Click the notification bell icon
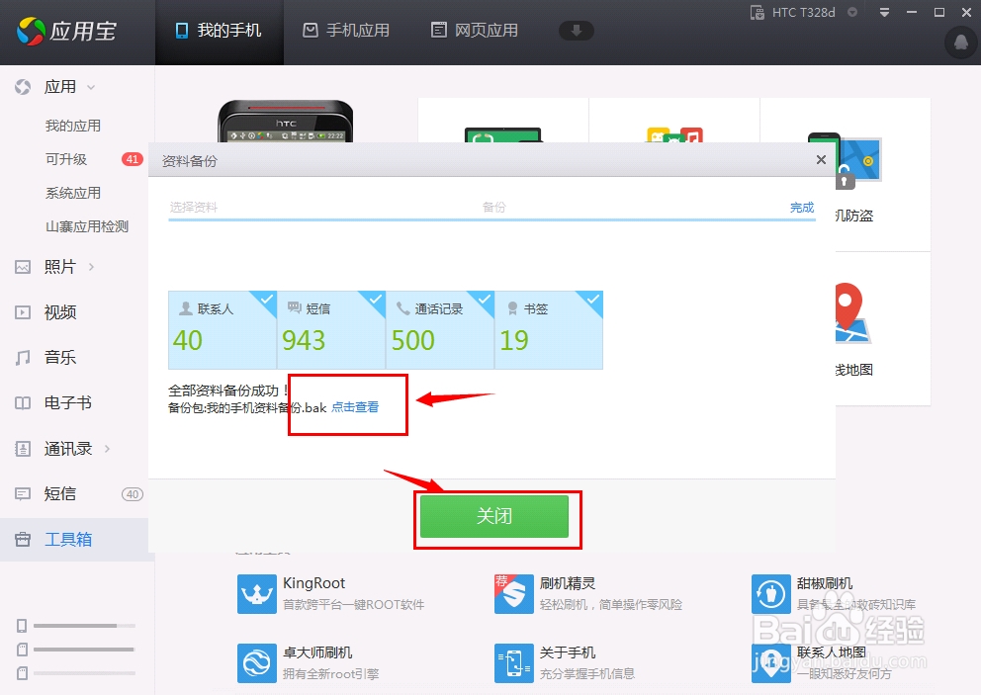 (958, 43)
